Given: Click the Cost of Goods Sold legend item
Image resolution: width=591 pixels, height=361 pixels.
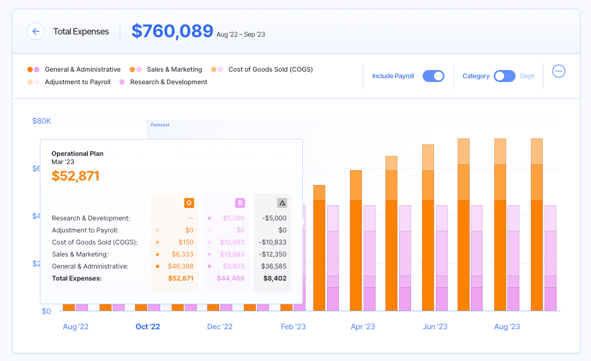Looking at the screenshot, I should [270, 69].
